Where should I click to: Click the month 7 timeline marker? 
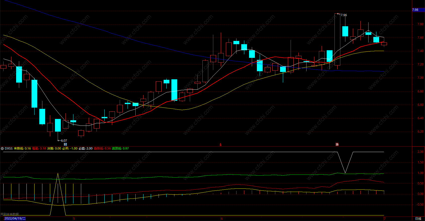(385, 219)
